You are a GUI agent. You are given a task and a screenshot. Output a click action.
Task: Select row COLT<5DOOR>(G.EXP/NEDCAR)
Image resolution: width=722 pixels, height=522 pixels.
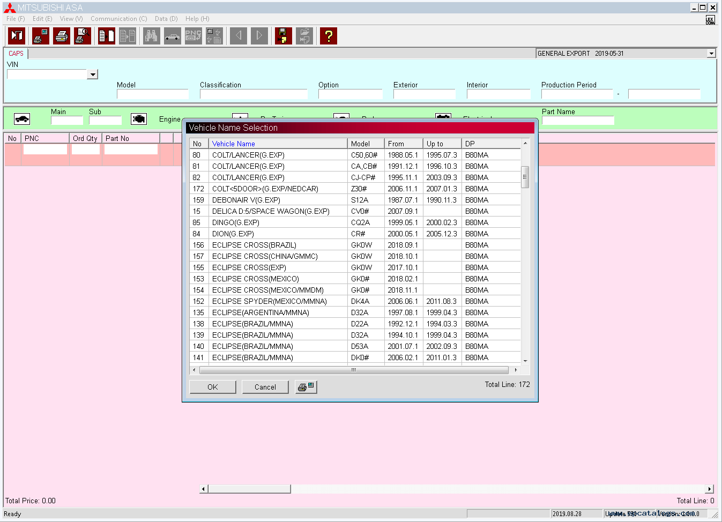[x=355, y=189]
